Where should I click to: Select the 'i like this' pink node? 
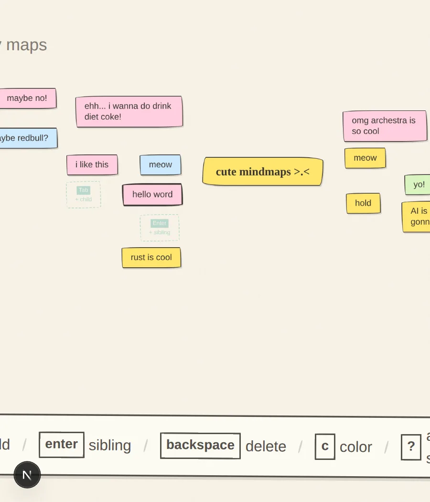point(92,165)
